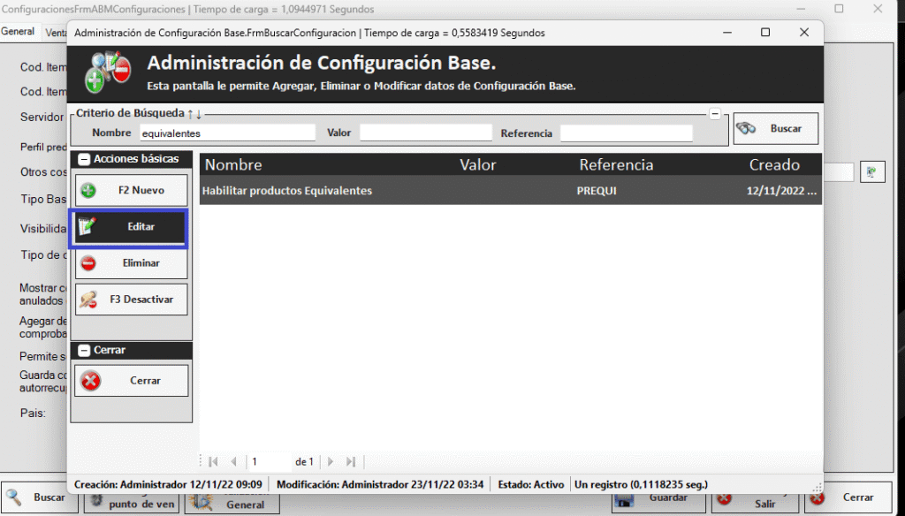Click the red Eliminar minus icon
The image size is (905, 516).
click(x=88, y=263)
